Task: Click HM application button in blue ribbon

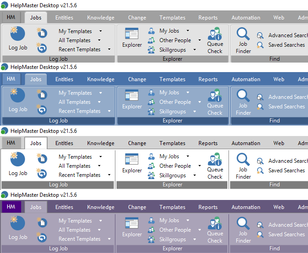Action: pyautogui.click(x=11, y=79)
